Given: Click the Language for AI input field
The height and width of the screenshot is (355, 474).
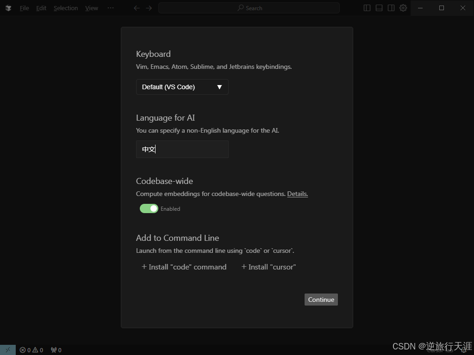Looking at the screenshot, I should coord(182,149).
